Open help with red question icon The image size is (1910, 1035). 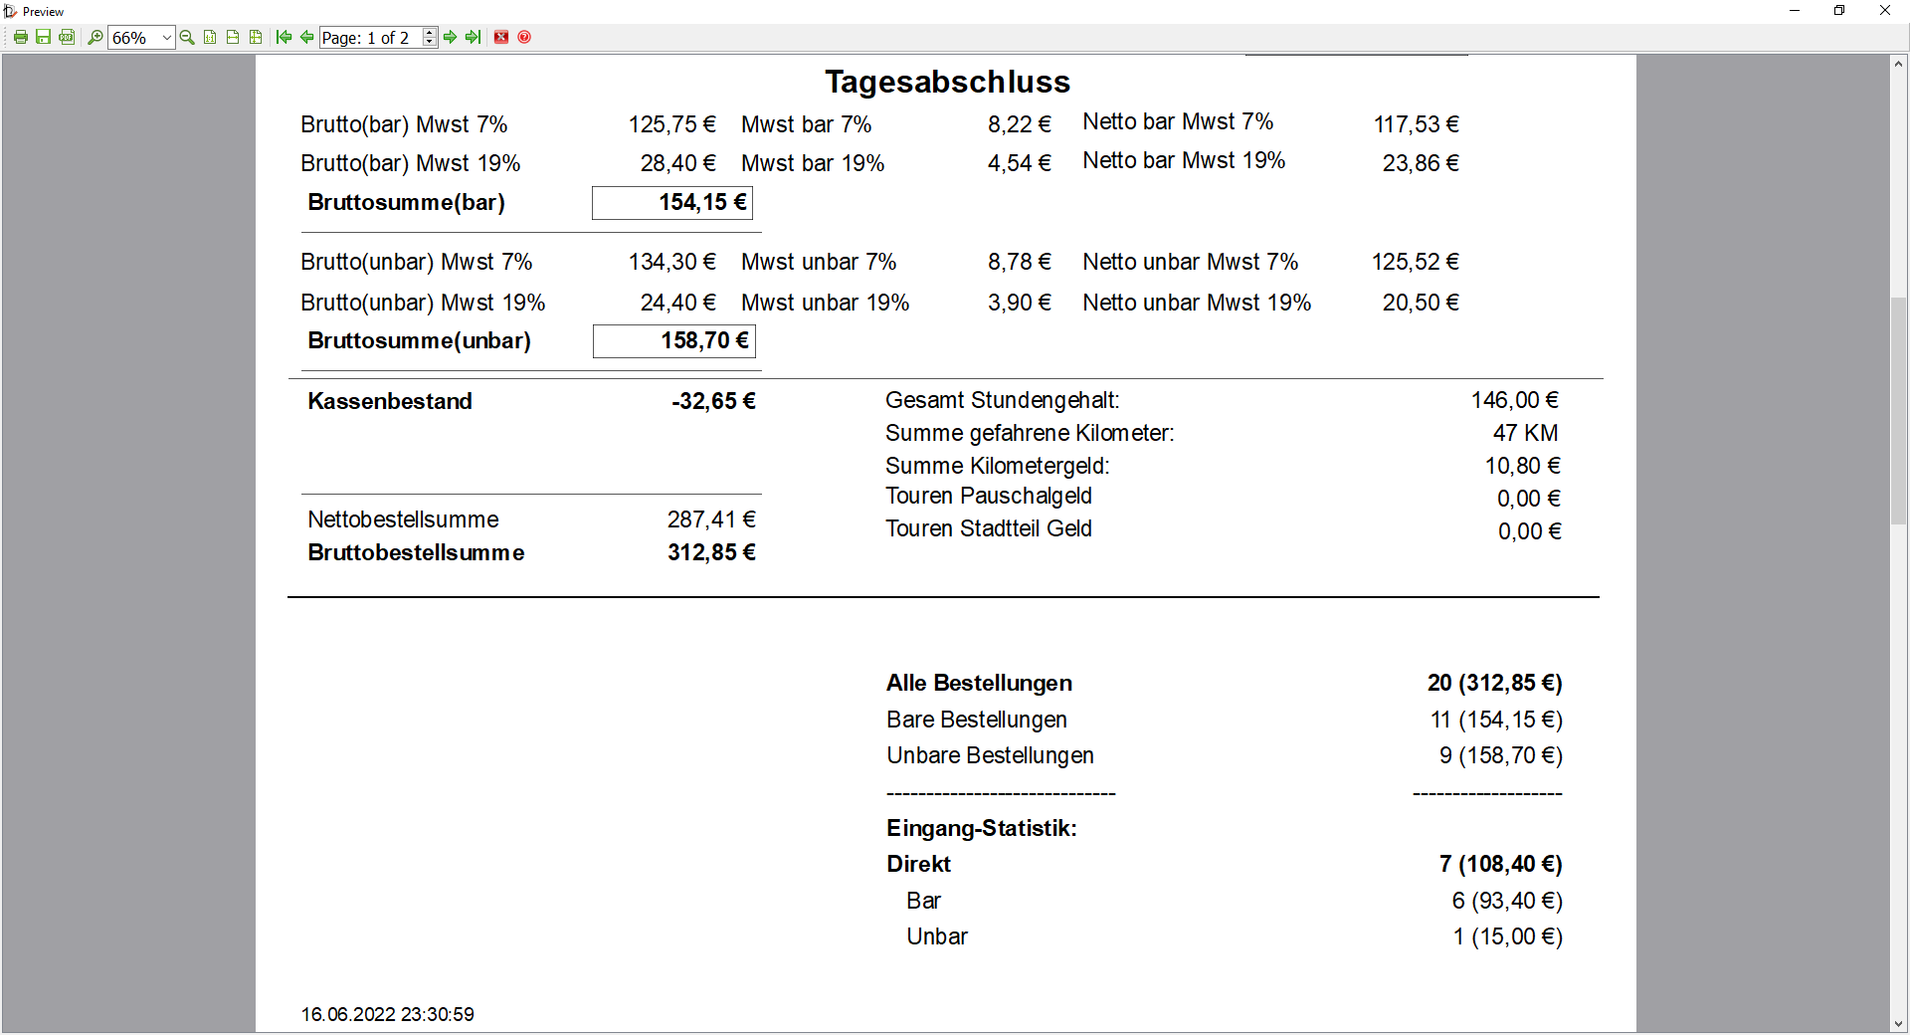coord(524,38)
